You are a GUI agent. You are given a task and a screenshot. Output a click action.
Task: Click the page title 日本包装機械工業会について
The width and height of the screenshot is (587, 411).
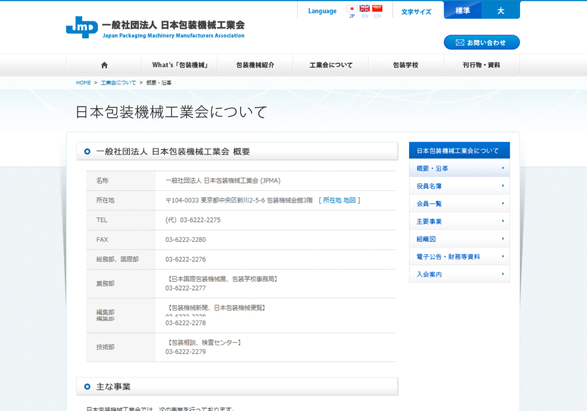[x=171, y=112]
